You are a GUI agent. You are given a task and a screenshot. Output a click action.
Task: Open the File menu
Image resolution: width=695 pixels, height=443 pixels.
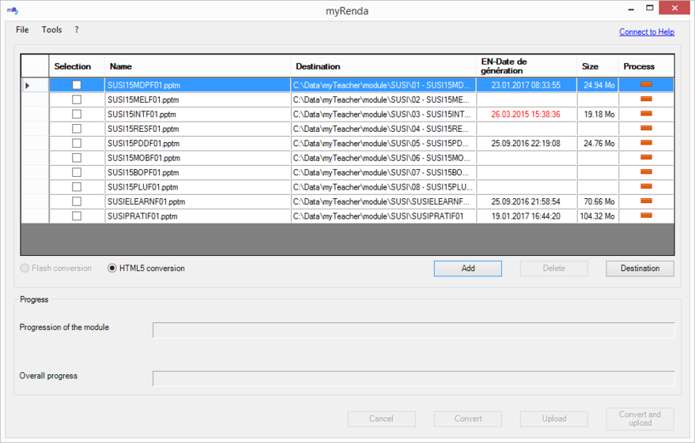tap(22, 30)
